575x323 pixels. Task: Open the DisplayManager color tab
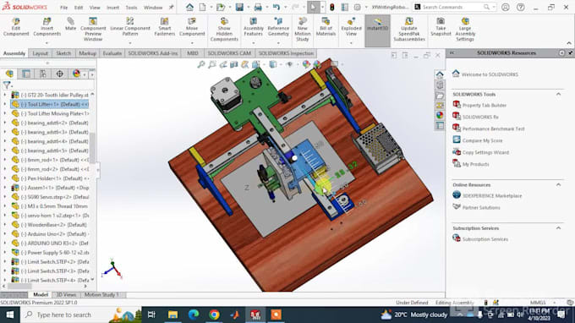pos(76,74)
